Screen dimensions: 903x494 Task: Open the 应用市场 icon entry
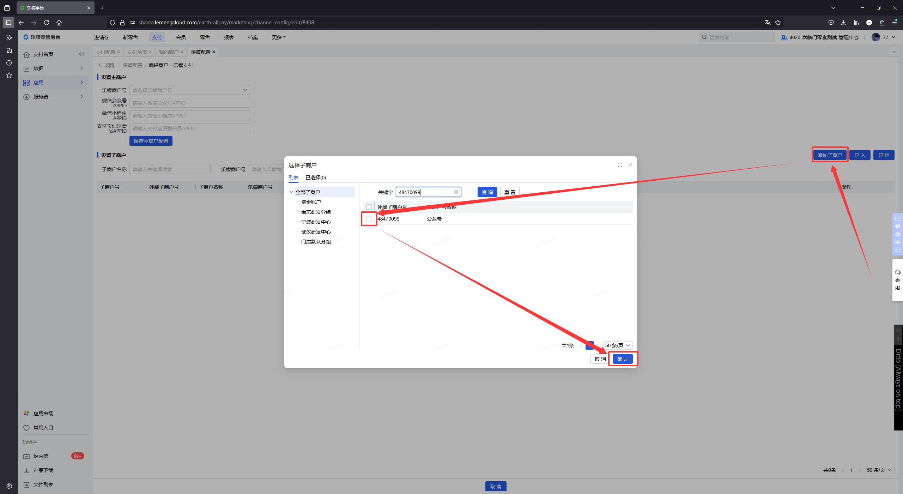pos(26,413)
